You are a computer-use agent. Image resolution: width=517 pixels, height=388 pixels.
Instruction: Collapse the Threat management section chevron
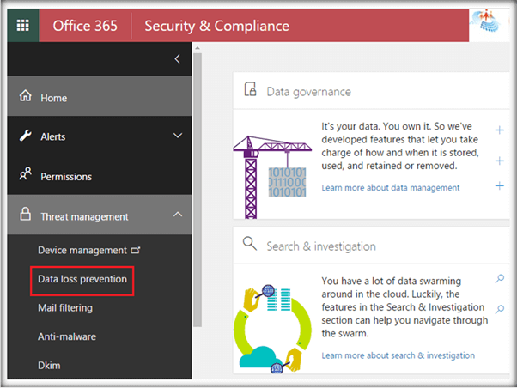point(178,216)
